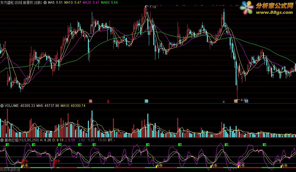Click the orange 榜 event marker
296x172 pixels.
tap(236, 101)
